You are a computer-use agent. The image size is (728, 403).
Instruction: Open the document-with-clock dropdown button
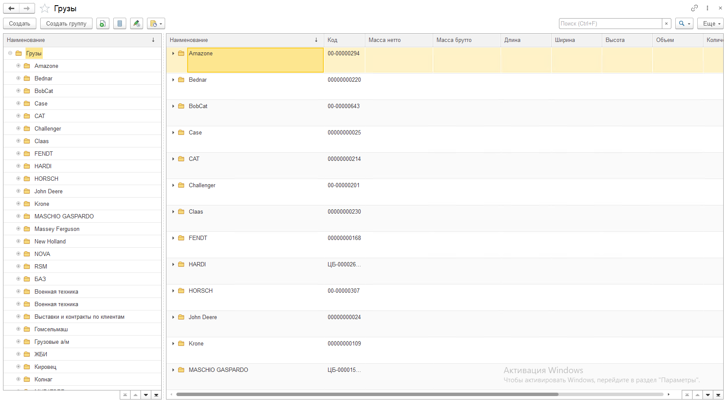coord(156,24)
